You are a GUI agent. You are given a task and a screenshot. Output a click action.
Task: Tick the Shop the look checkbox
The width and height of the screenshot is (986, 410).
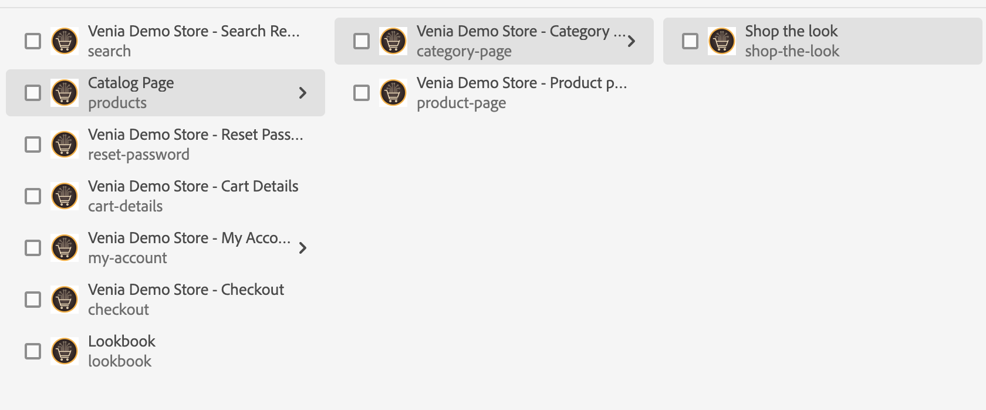690,41
